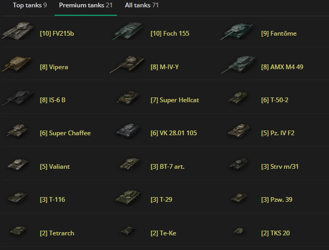The image size is (329, 250).
Task: Click the Te-Ke tank icon
Action: [128, 231]
